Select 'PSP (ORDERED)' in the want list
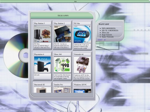The height and width of the screenshot is (112, 150). coord(109,28)
